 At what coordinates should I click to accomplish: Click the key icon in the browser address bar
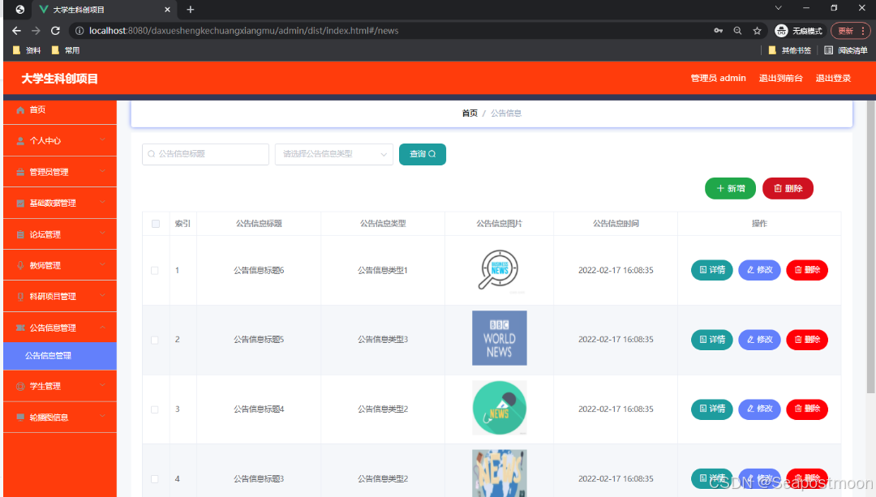click(x=717, y=30)
